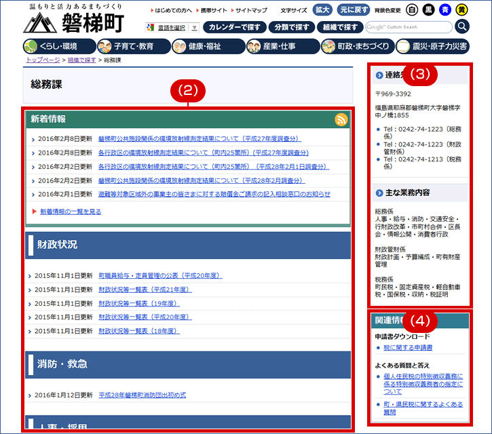Screen dimensions: 492x434
Task: Open 町職員給与・定員管理の公表 link
Action: point(160,275)
